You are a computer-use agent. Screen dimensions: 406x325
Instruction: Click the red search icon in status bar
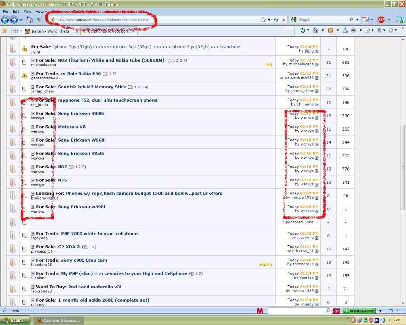point(336,311)
